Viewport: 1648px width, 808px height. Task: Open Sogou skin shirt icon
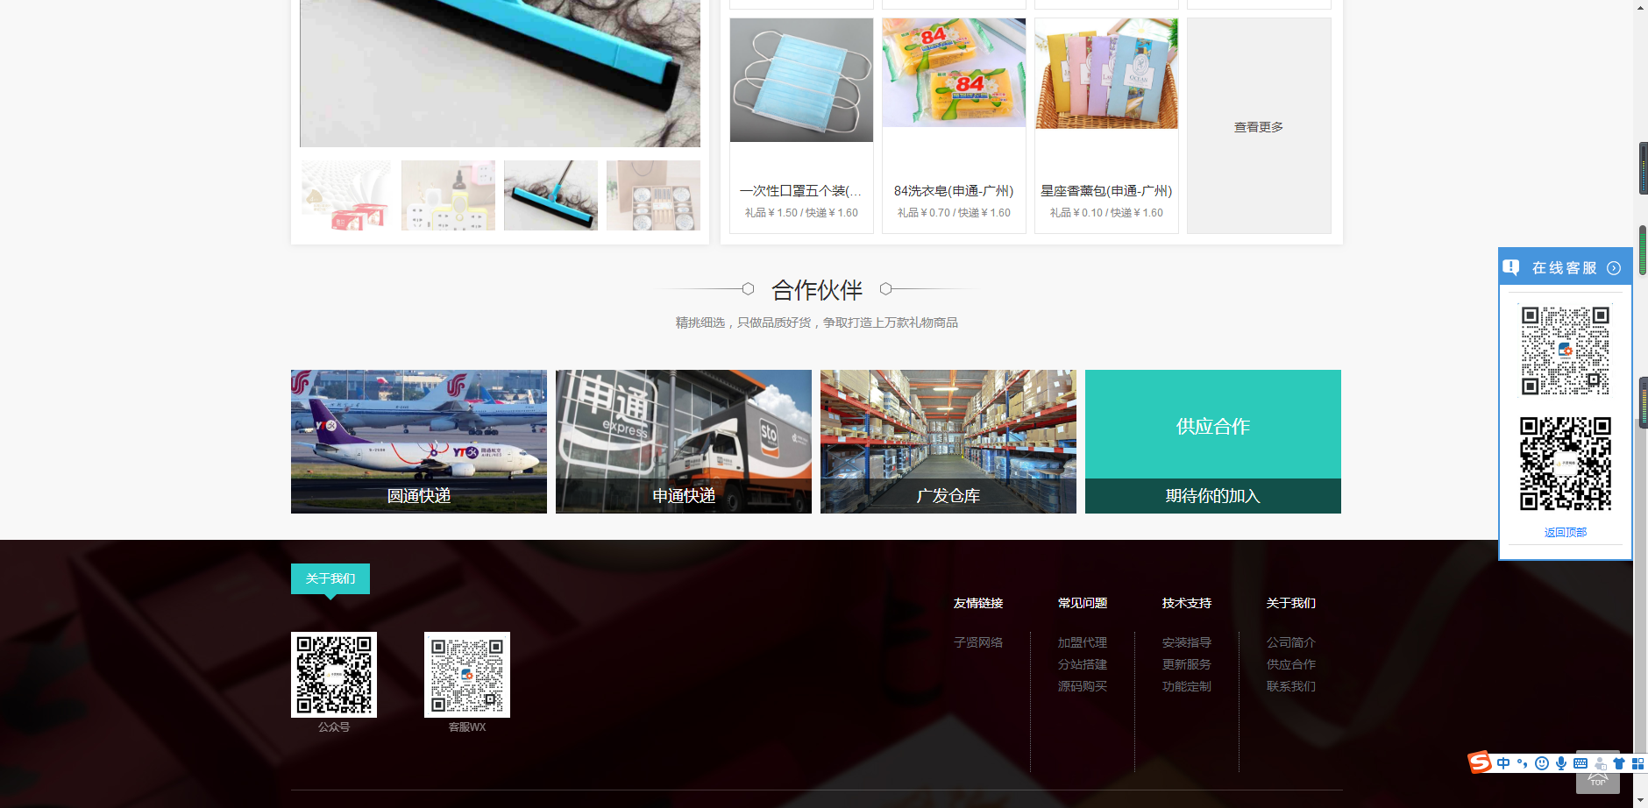click(x=1619, y=763)
